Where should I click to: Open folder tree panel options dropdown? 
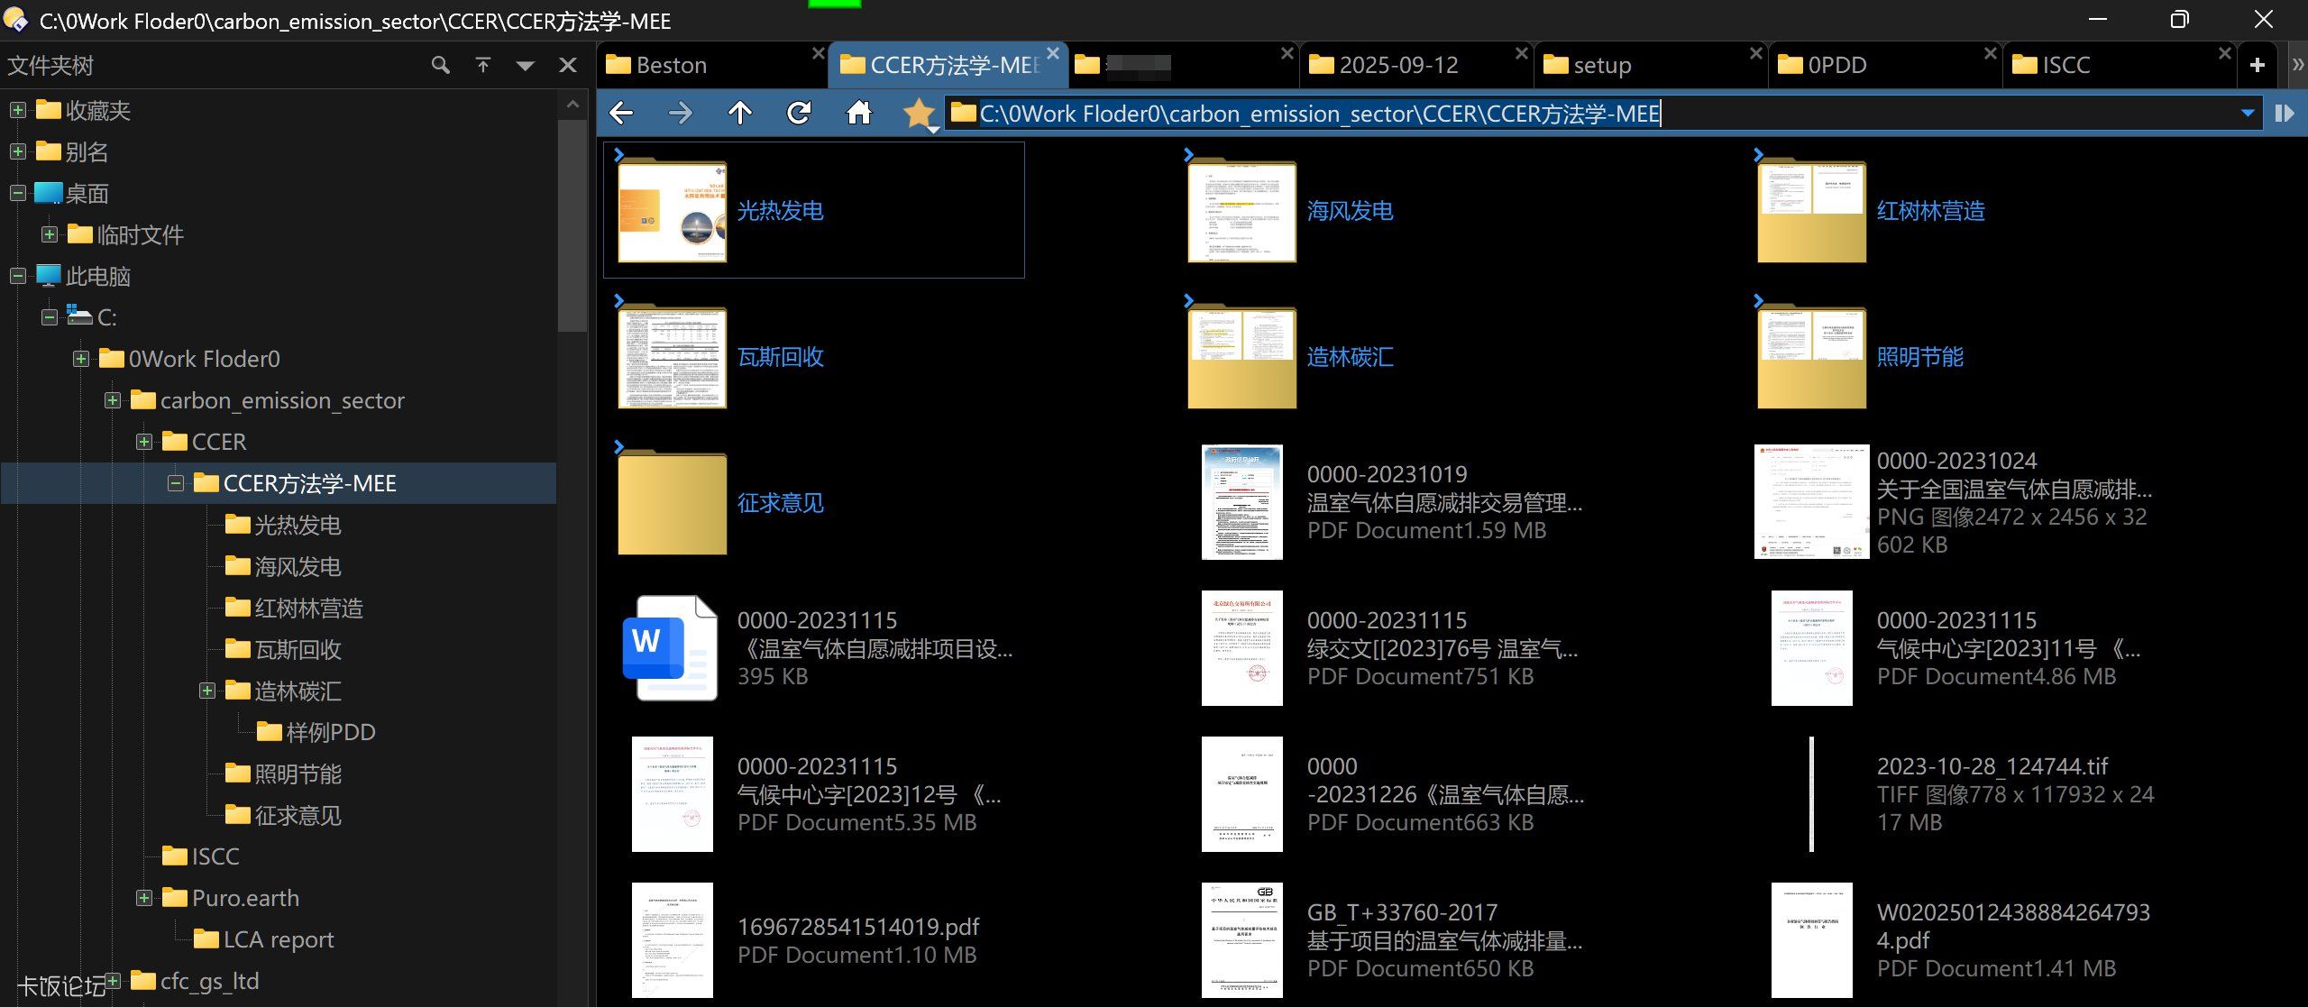pyautogui.click(x=526, y=65)
